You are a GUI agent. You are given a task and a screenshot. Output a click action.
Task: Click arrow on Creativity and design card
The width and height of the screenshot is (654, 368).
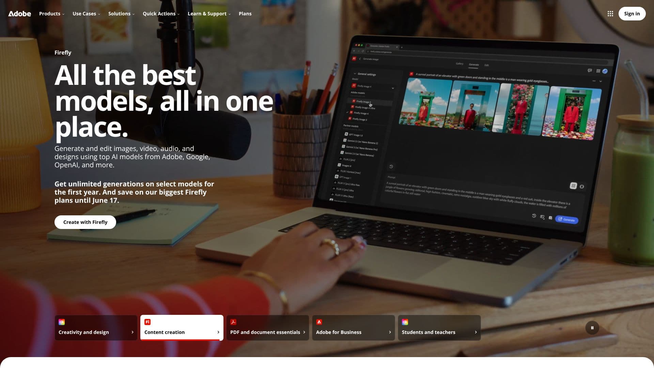pos(133,332)
